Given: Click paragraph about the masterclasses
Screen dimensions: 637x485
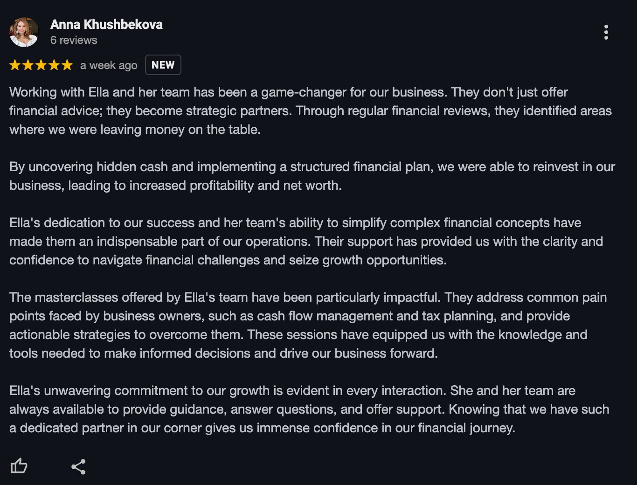Looking at the screenshot, I should coord(308,325).
